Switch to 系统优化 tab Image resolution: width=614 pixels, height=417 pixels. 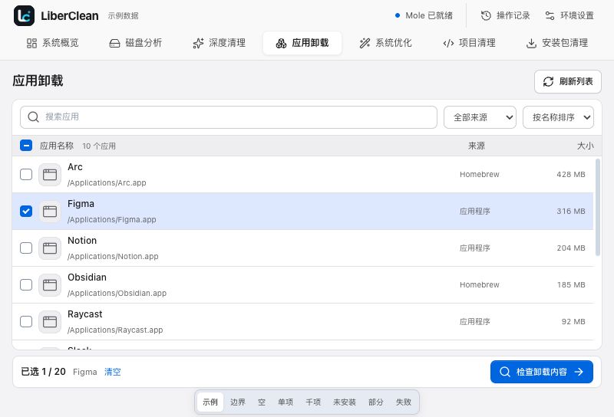pos(386,43)
